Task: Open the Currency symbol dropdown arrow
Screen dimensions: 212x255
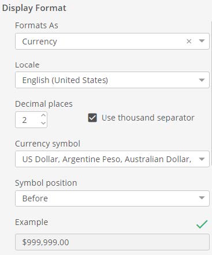Action: [202, 159]
